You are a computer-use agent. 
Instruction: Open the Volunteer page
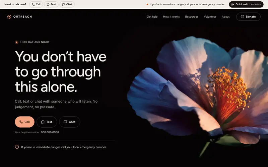(210, 17)
